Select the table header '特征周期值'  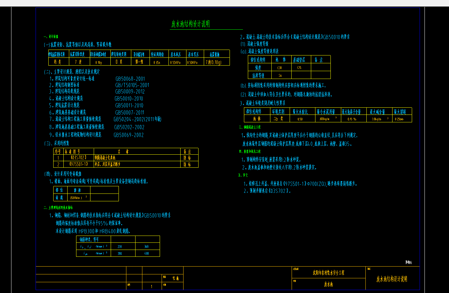tap(157, 54)
